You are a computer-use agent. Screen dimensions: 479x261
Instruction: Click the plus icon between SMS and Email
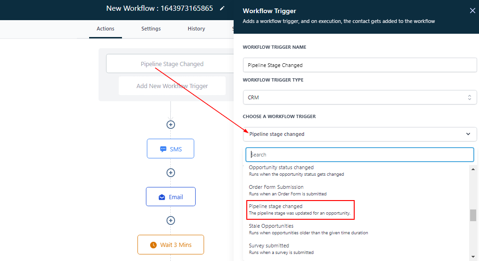point(171,173)
